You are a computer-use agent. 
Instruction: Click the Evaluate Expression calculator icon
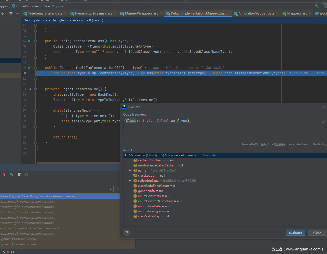tap(20, 175)
